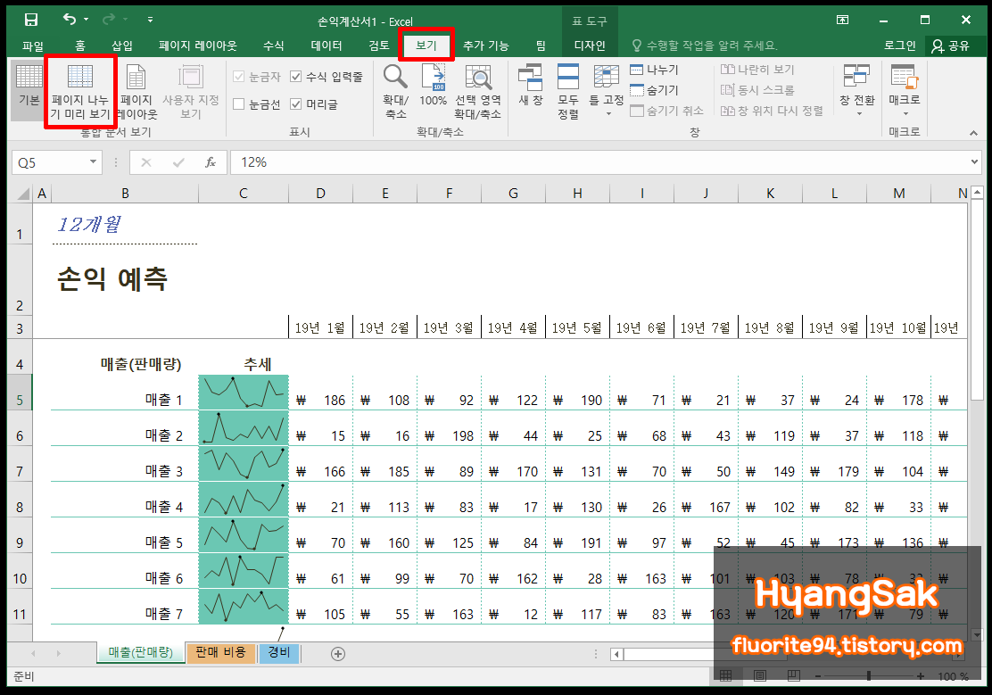This screenshot has width=992, height=695.
Task: Hide the window with 숨기기
Action: (x=654, y=90)
